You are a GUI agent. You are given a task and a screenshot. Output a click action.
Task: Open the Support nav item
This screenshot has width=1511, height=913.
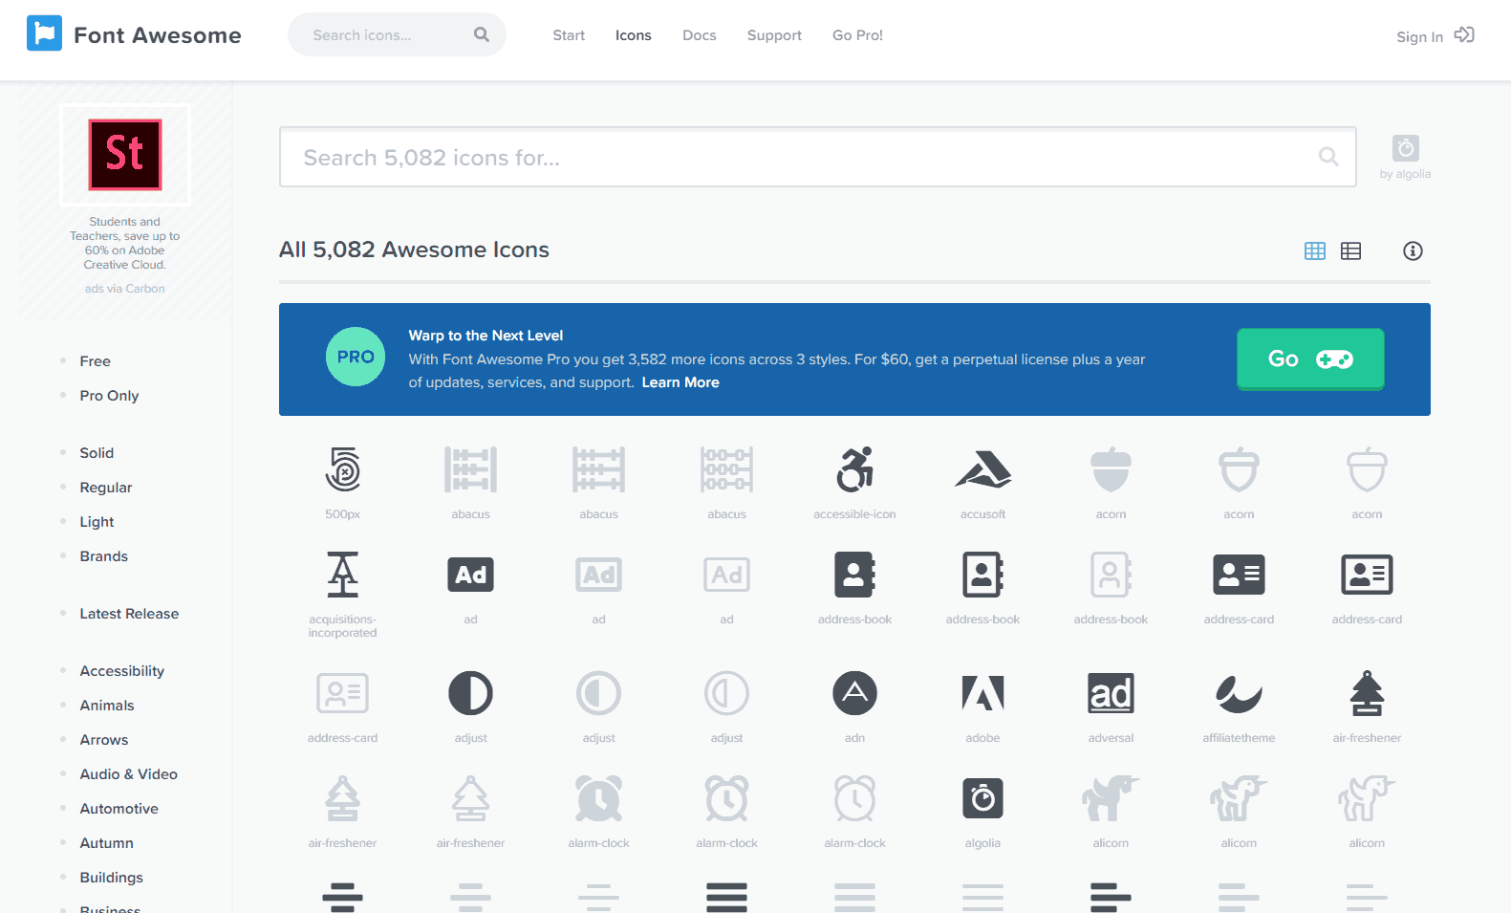click(x=774, y=35)
